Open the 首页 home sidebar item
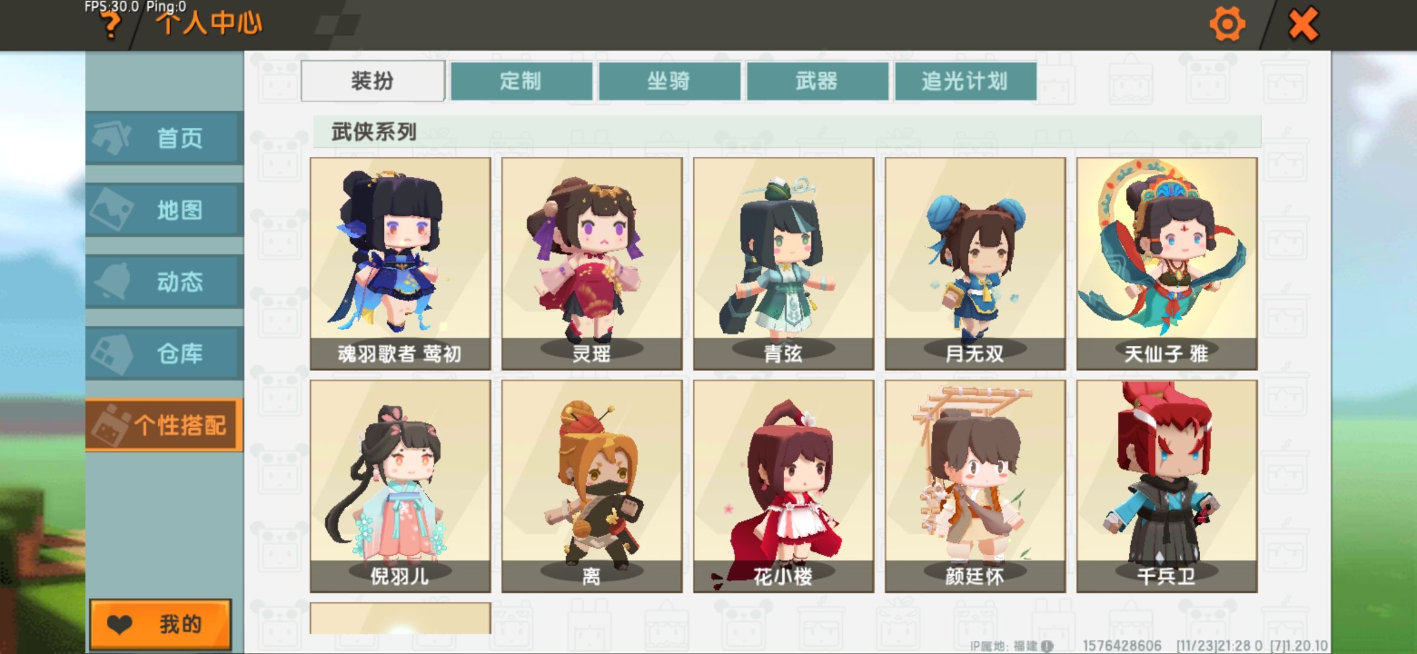Image resolution: width=1417 pixels, height=654 pixels. (x=165, y=138)
